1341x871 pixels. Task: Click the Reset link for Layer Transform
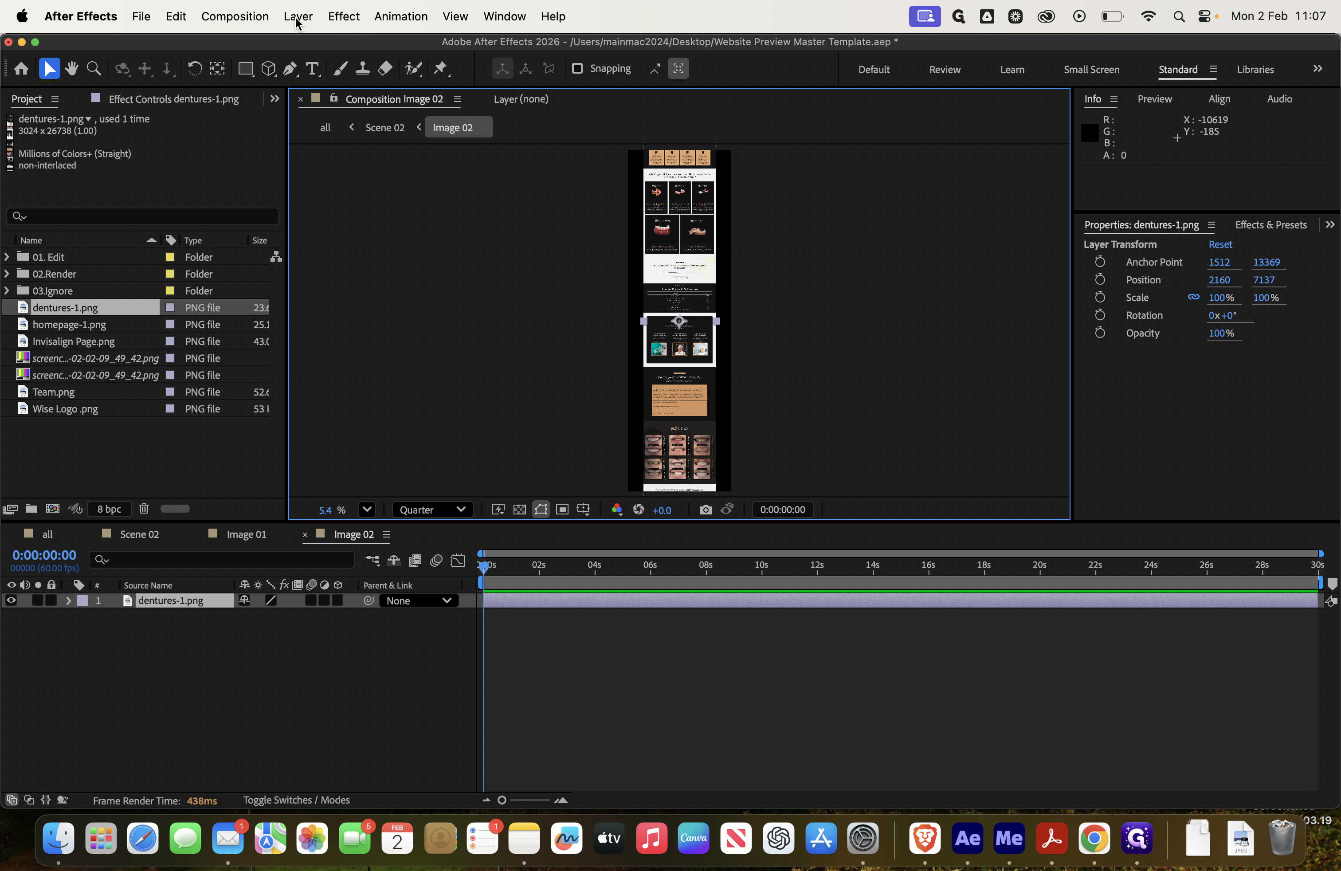click(1220, 244)
